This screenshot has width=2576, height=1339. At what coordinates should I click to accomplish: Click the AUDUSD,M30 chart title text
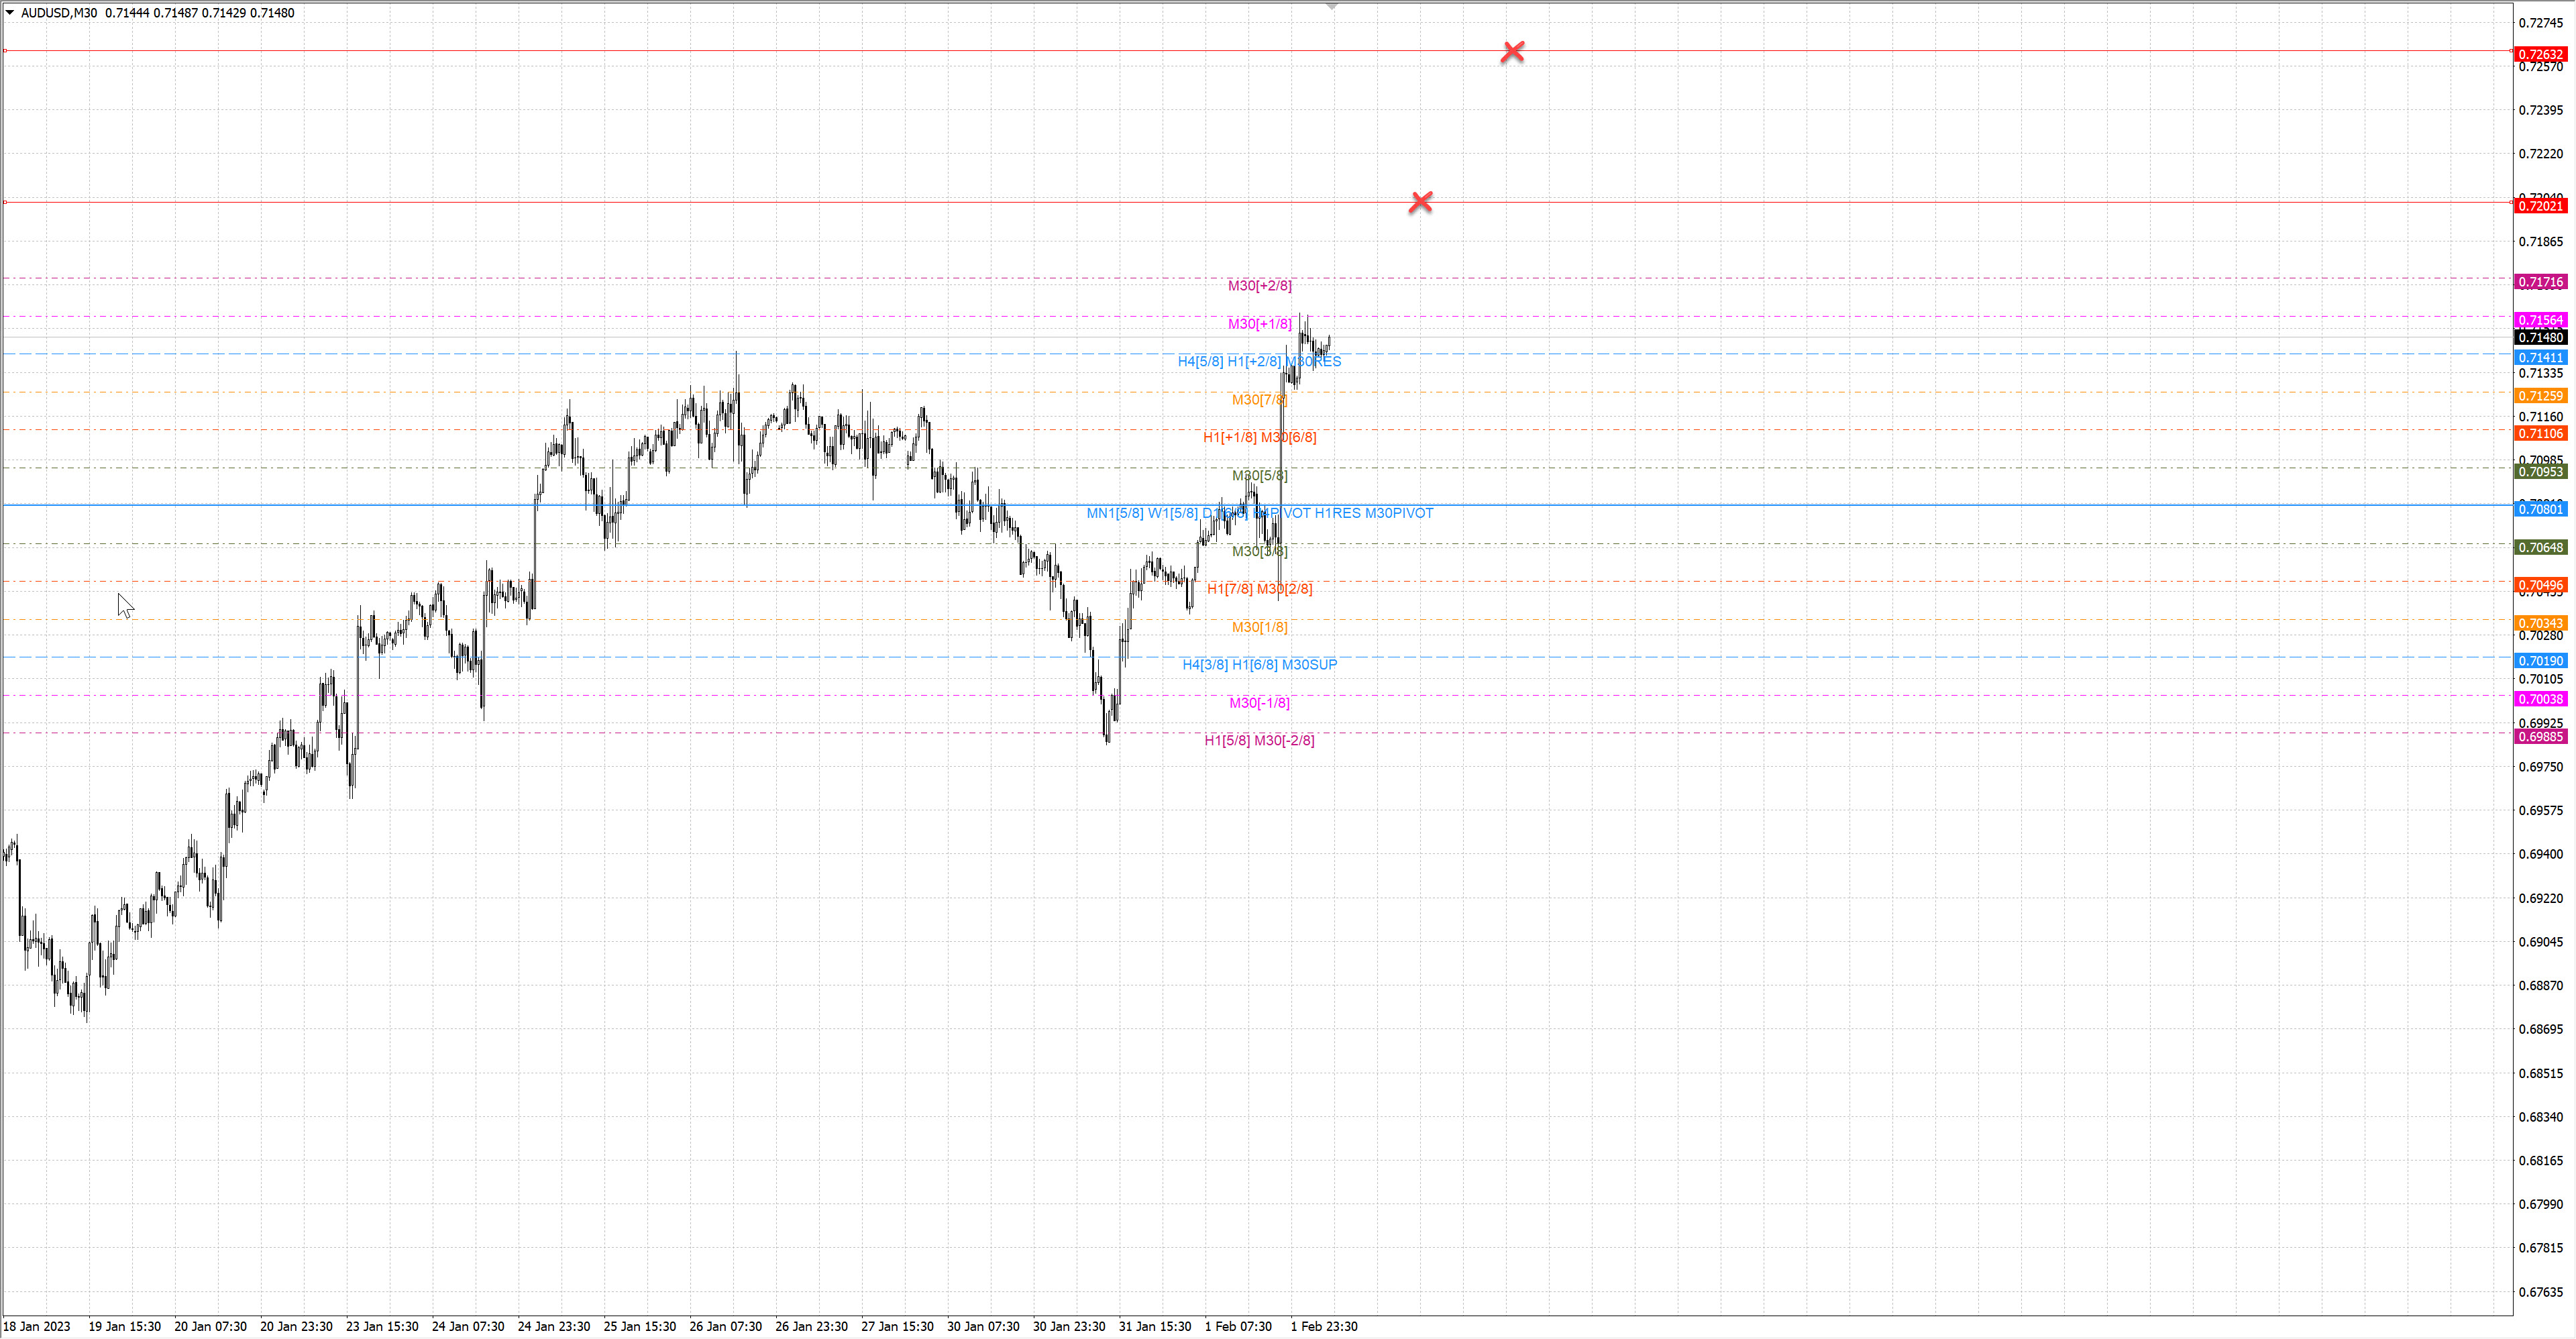(59, 13)
